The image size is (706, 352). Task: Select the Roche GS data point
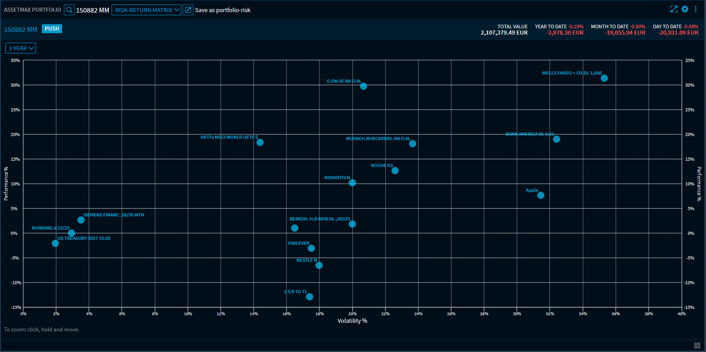tap(395, 171)
